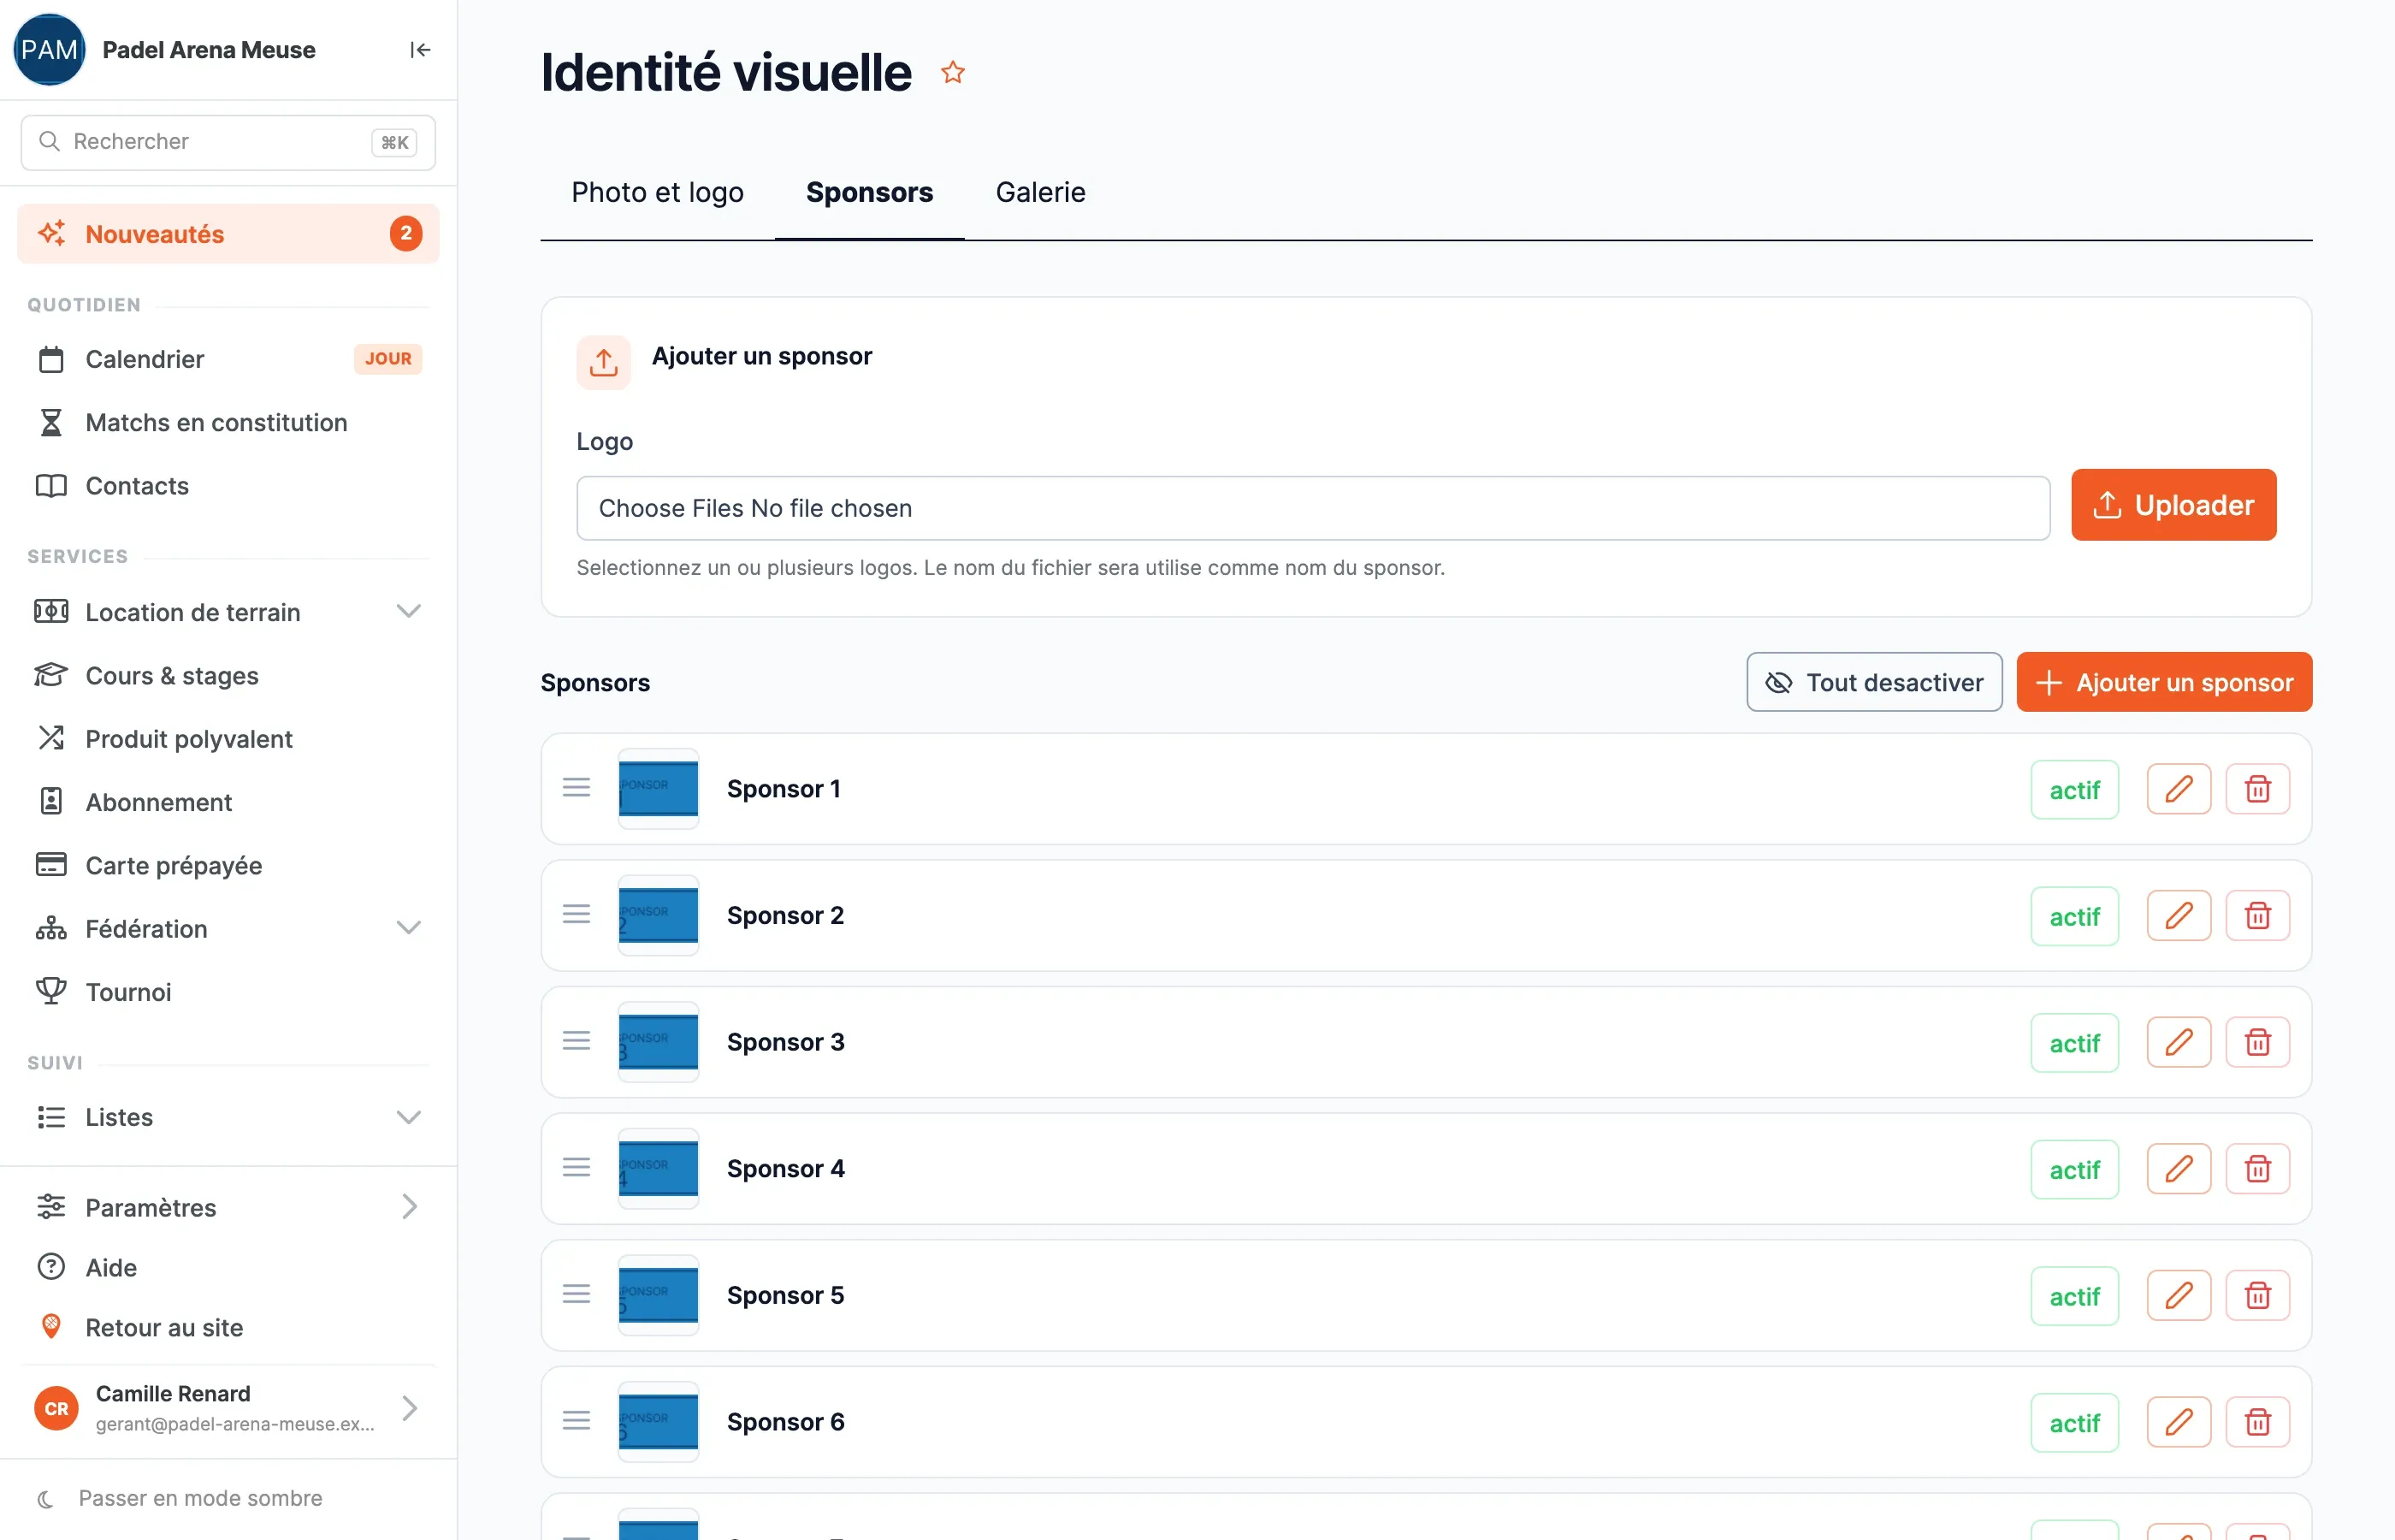
Task: Click the Choose Files logo input field
Action: (1312, 508)
